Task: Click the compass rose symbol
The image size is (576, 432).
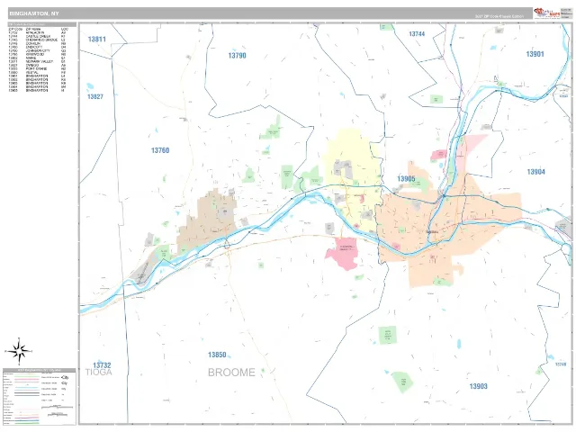Action: pyautogui.click(x=19, y=352)
